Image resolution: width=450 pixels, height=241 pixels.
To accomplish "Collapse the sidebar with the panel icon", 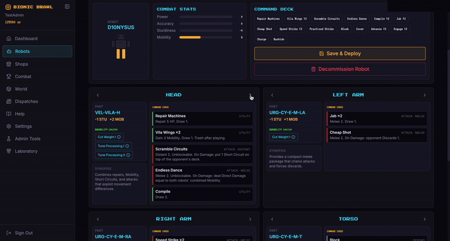I will pos(67,7).
